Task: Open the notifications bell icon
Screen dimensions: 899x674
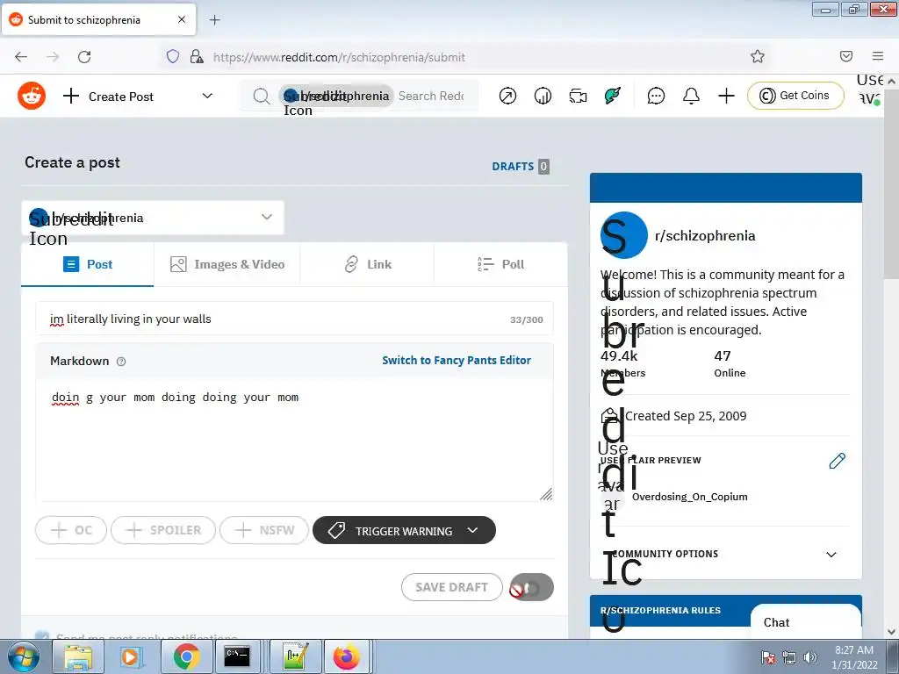Action: (691, 96)
